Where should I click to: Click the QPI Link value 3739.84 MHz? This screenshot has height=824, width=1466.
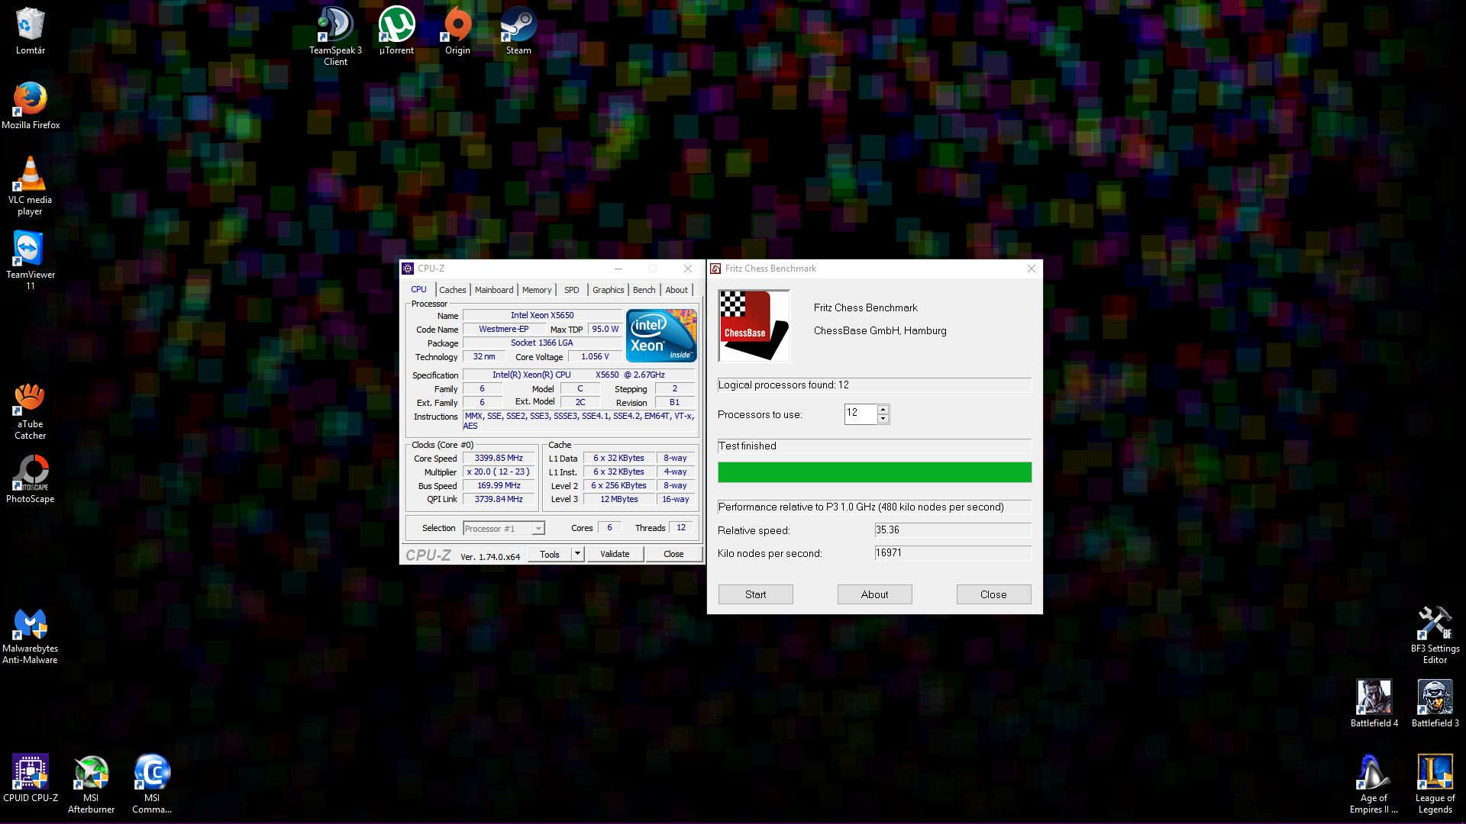[499, 500]
